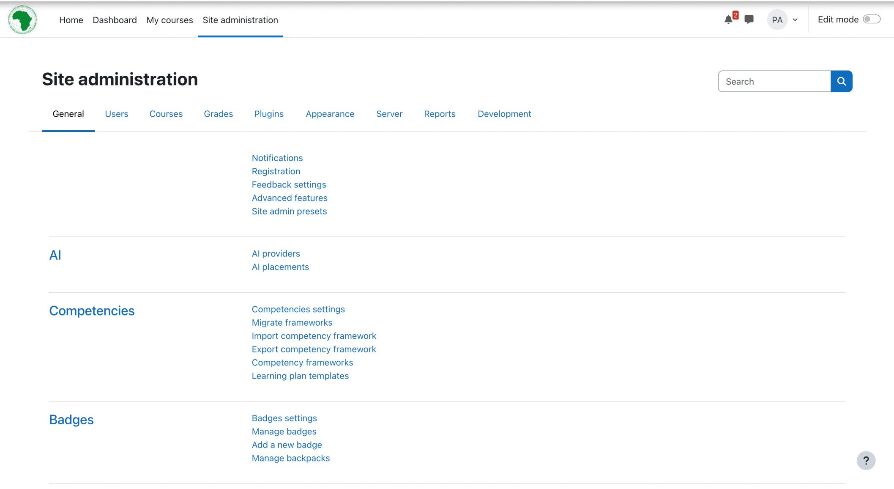Switch to the Users tab

[117, 114]
